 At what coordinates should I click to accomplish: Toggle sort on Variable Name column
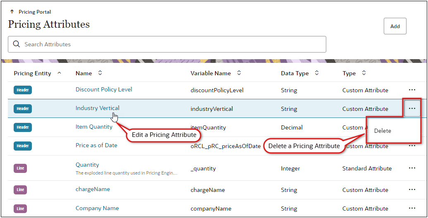pyautogui.click(x=239, y=73)
